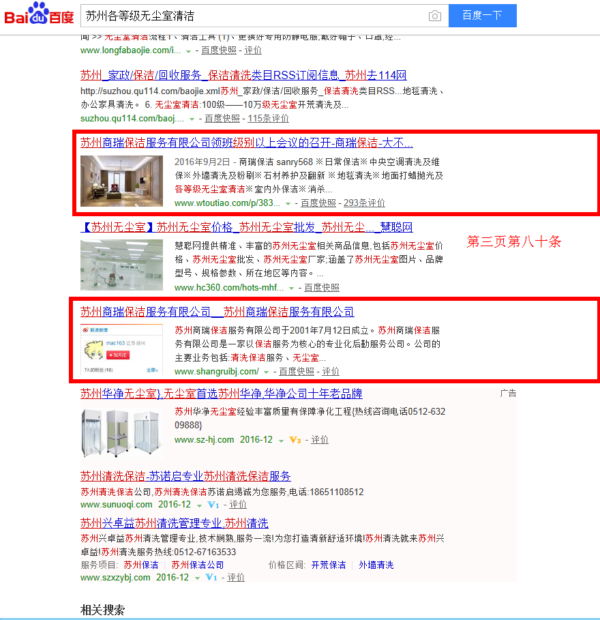The height and width of the screenshot is (620, 600).
Task: Click the Baidu logo
Action: [x=39, y=14]
